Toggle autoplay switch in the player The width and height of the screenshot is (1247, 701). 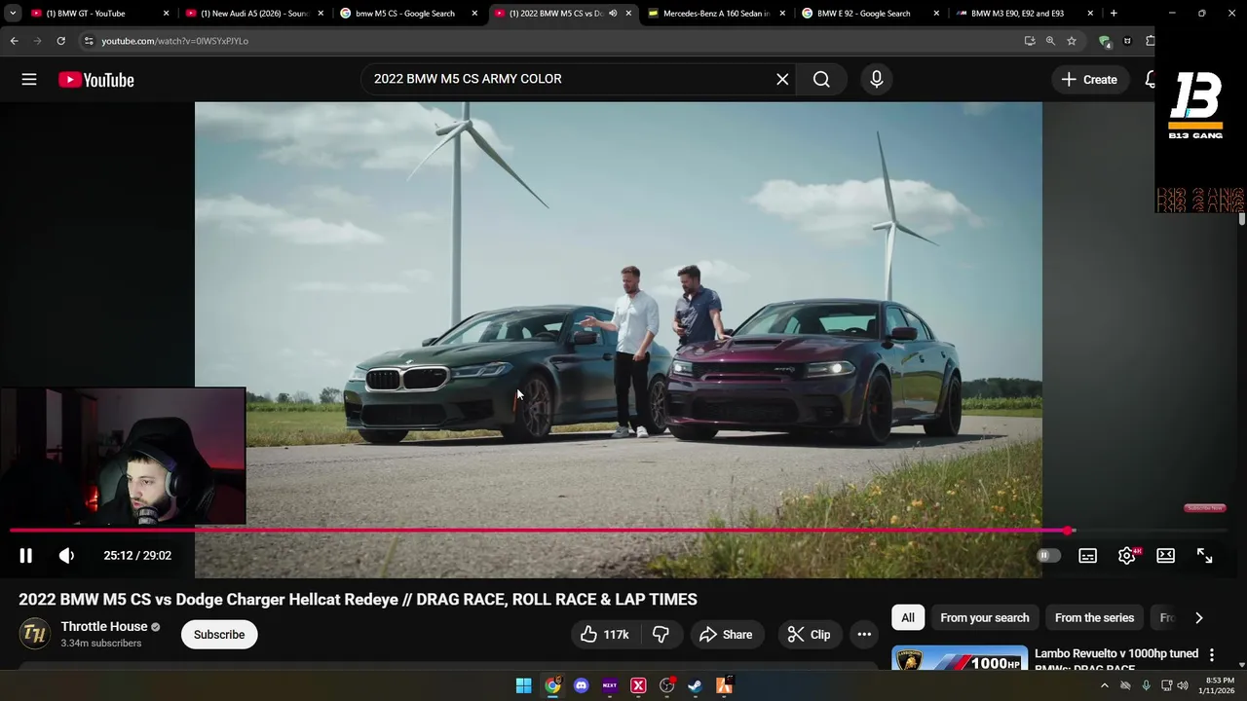[x=1048, y=555]
